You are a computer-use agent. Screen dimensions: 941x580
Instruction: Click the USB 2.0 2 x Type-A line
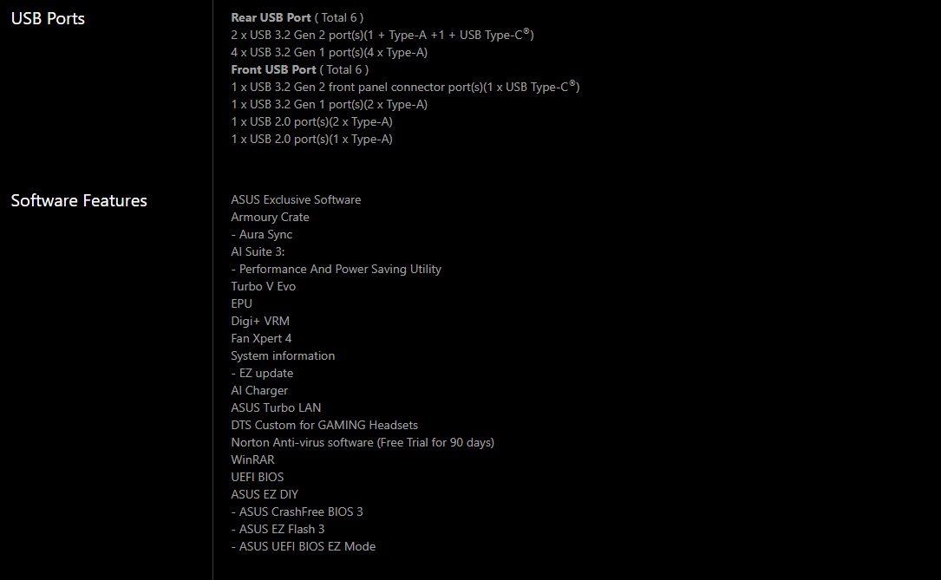pos(311,121)
